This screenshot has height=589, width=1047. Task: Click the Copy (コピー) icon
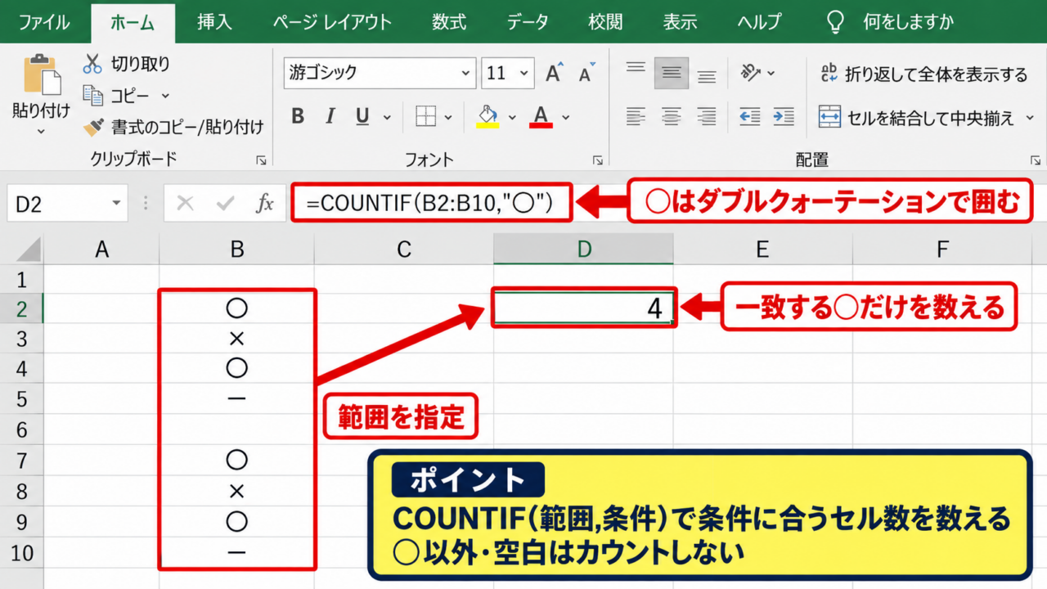92,96
